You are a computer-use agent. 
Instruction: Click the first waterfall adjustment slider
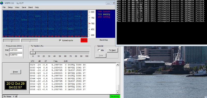click(12, 41)
